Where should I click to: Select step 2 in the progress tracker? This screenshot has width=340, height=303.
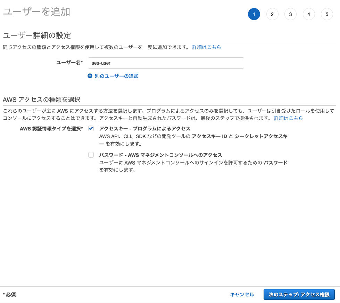272,14
